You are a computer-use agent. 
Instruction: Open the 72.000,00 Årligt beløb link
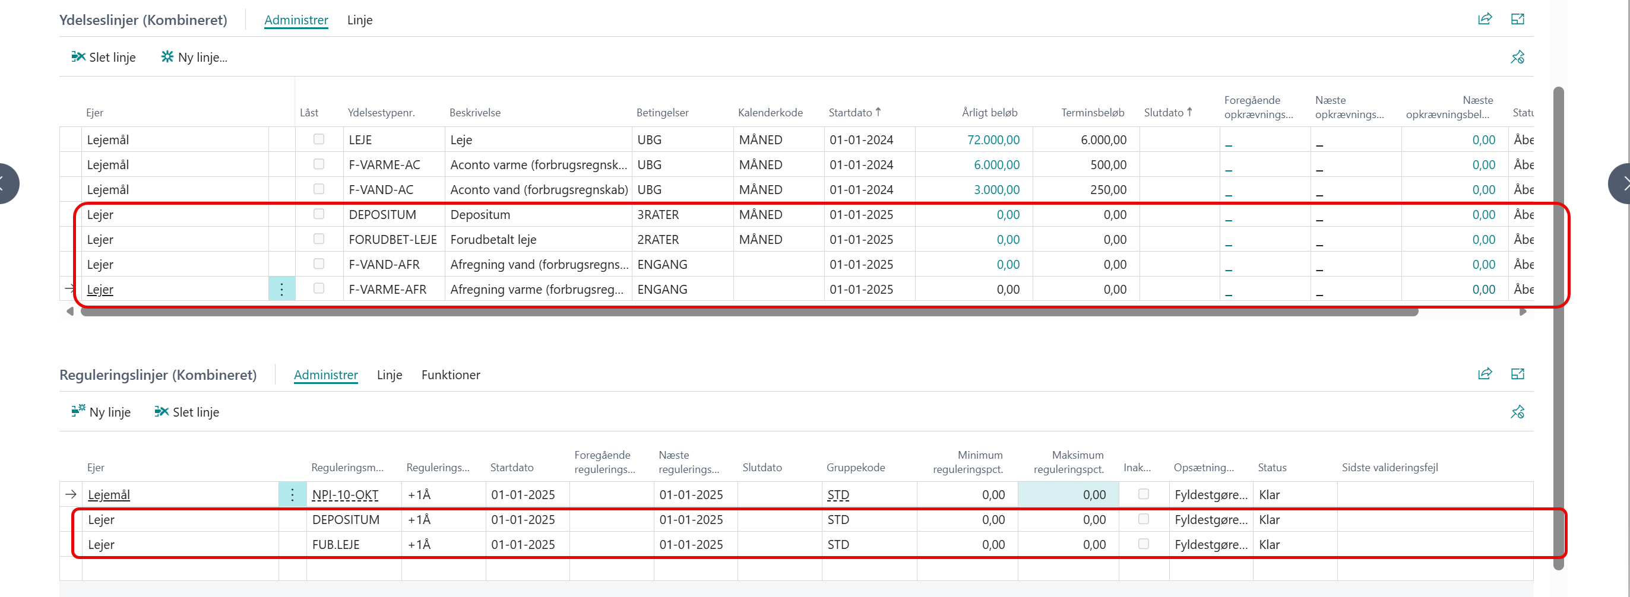click(x=993, y=140)
